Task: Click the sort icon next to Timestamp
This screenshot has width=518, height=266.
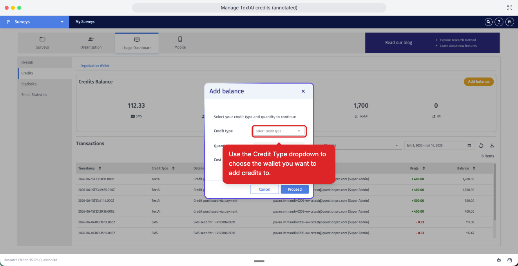Action: [x=100, y=168]
